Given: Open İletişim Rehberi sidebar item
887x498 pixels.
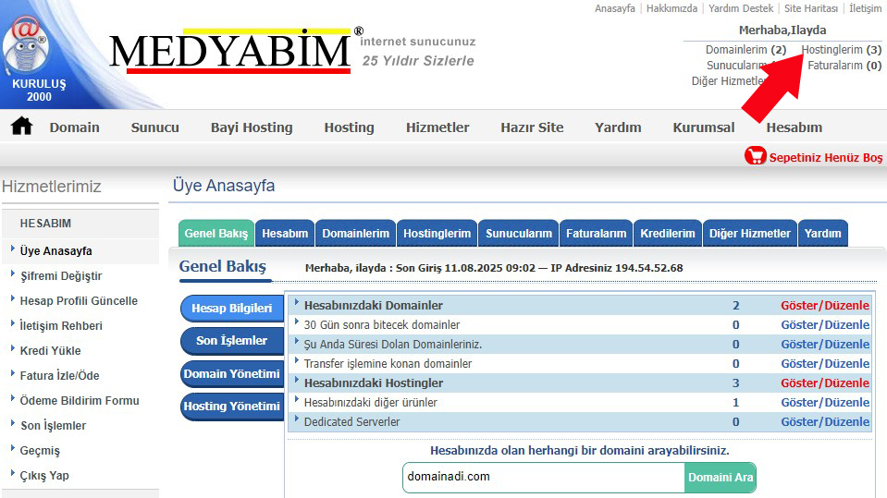Looking at the screenshot, I should point(61,325).
